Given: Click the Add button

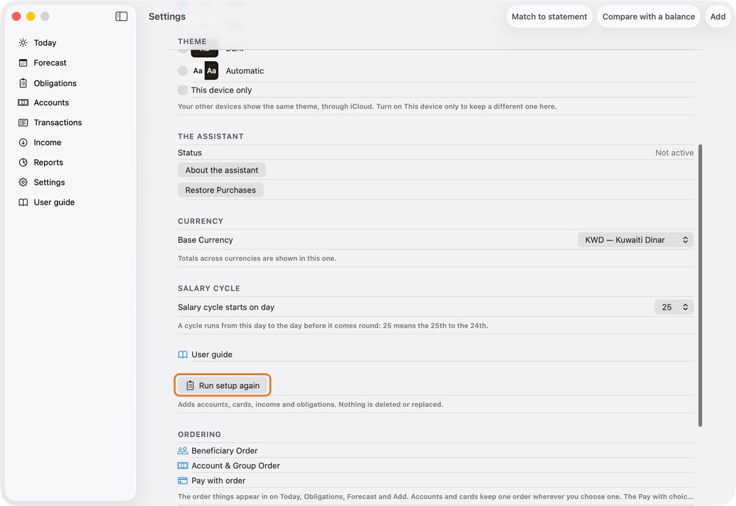Looking at the screenshot, I should click(x=718, y=16).
